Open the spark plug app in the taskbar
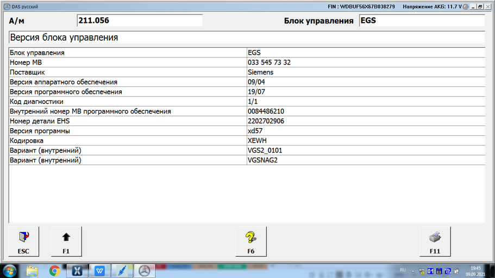Image resolution: width=495 pixels, height=278 pixels. click(122, 271)
